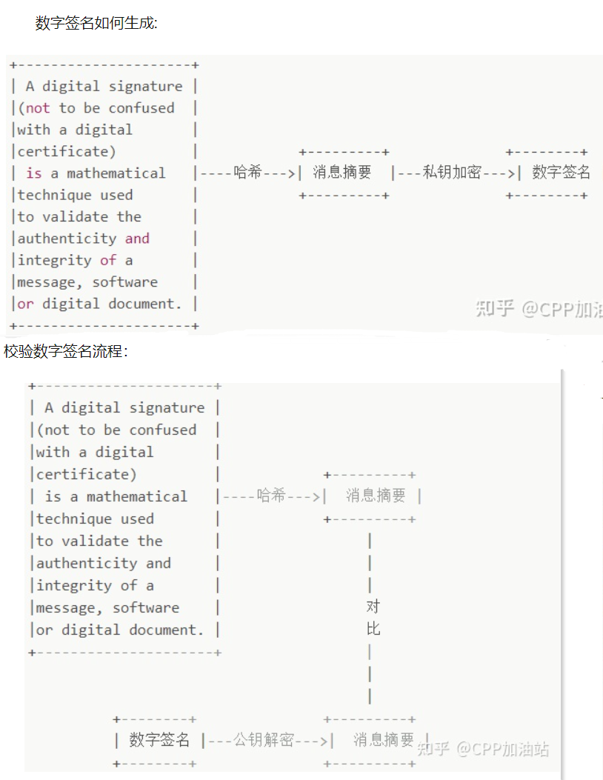This screenshot has height=780, width=603.
Task: Click 'authenticity and' line in lower box
Action: click(104, 563)
